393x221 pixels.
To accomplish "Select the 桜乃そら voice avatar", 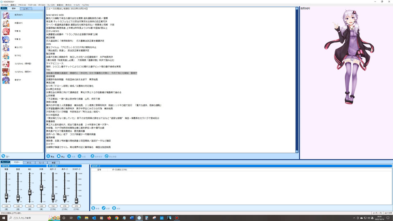I will click(x=6, y=56).
